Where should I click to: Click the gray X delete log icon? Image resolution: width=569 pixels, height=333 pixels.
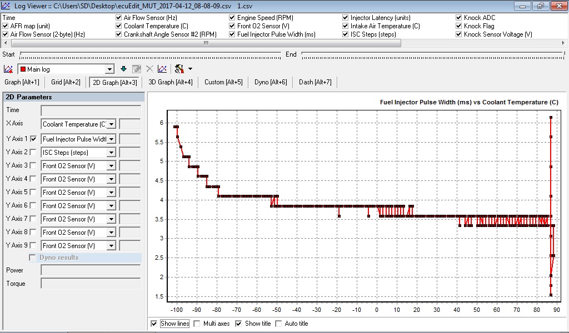pyautogui.click(x=149, y=69)
